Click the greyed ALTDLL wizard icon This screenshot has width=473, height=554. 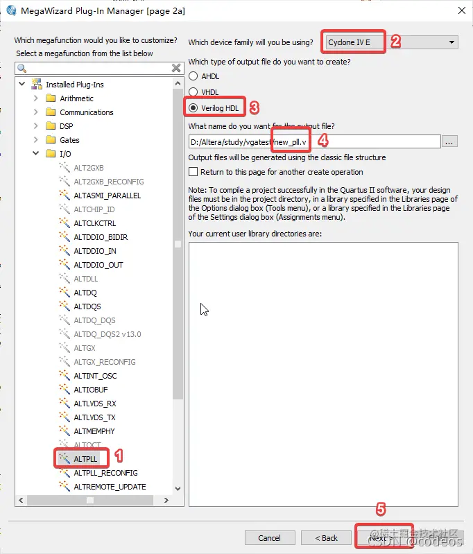pyautogui.click(x=64, y=279)
